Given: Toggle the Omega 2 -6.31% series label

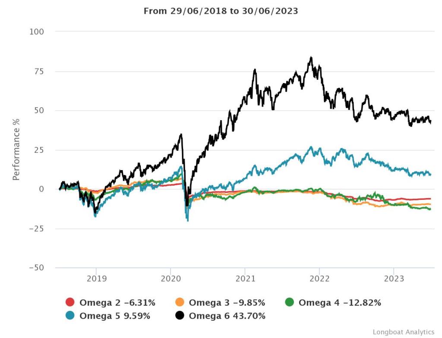Looking at the screenshot, I should 117,302.
